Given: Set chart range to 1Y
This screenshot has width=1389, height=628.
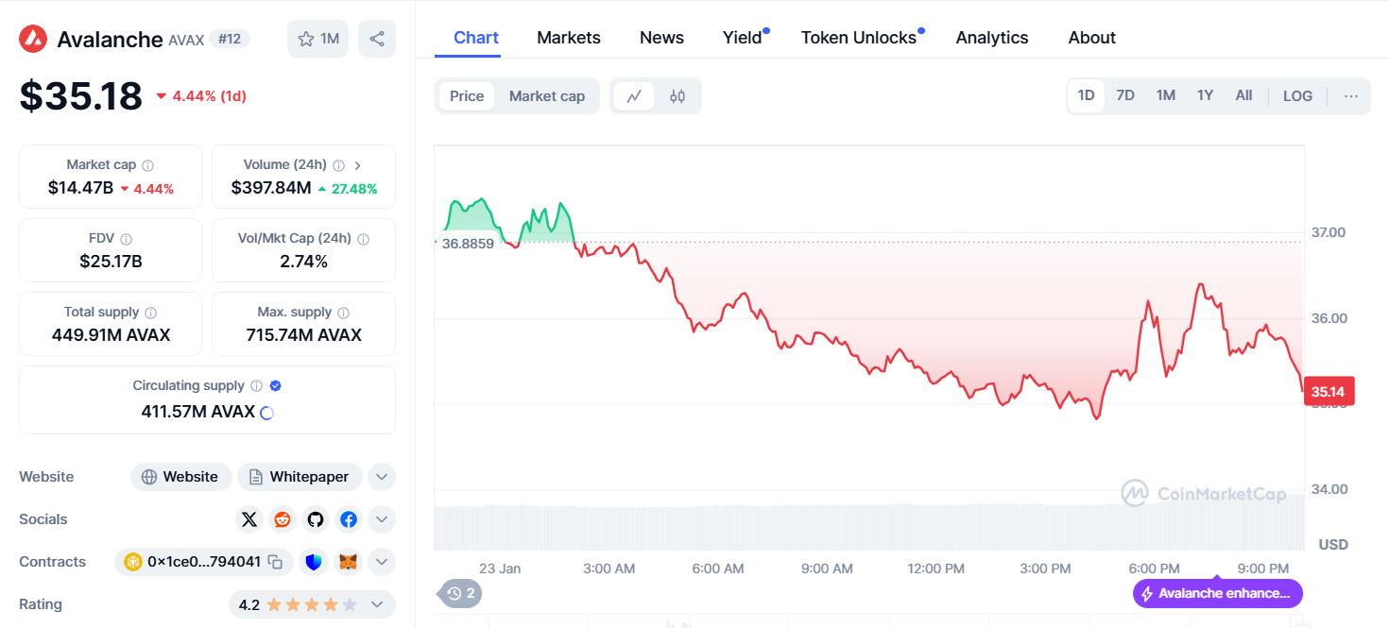Looking at the screenshot, I should tap(1205, 96).
